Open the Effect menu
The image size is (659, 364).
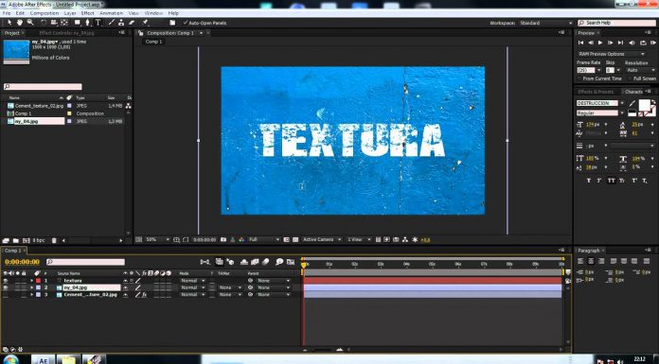[x=87, y=13]
